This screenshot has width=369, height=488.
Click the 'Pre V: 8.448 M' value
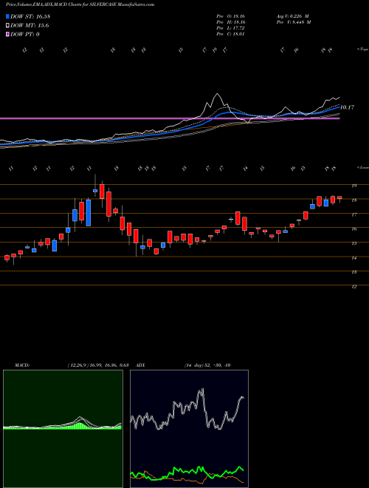(x=293, y=22)
